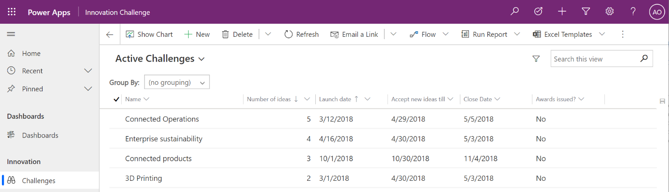Image resolution: width=669 pixels, height=192 pixels.
Task: Open the Group By dropdown
Action: point(177,82)
